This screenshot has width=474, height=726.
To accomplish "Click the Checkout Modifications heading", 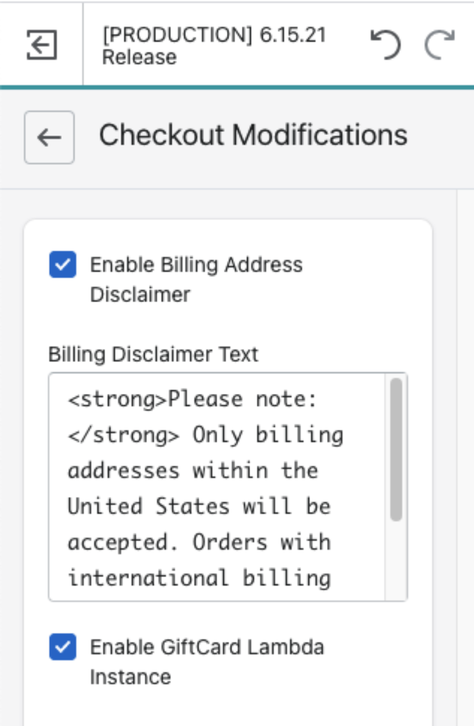I will (x=253, y=135).
